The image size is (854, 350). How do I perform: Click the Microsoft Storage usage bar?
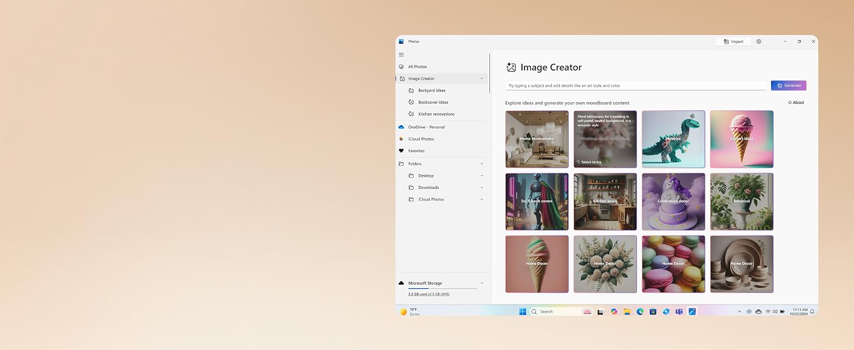pos(442,288)
